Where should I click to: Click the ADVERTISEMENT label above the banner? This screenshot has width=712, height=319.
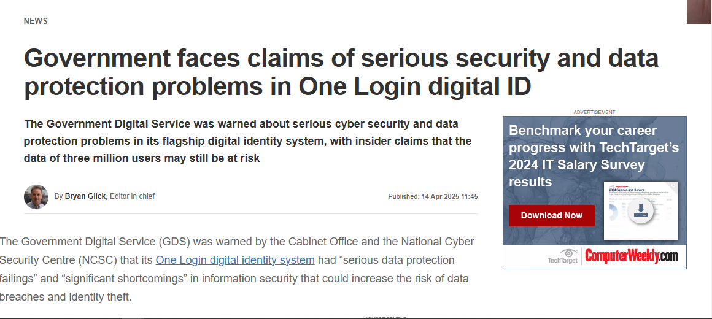click(x=594, y=112)
